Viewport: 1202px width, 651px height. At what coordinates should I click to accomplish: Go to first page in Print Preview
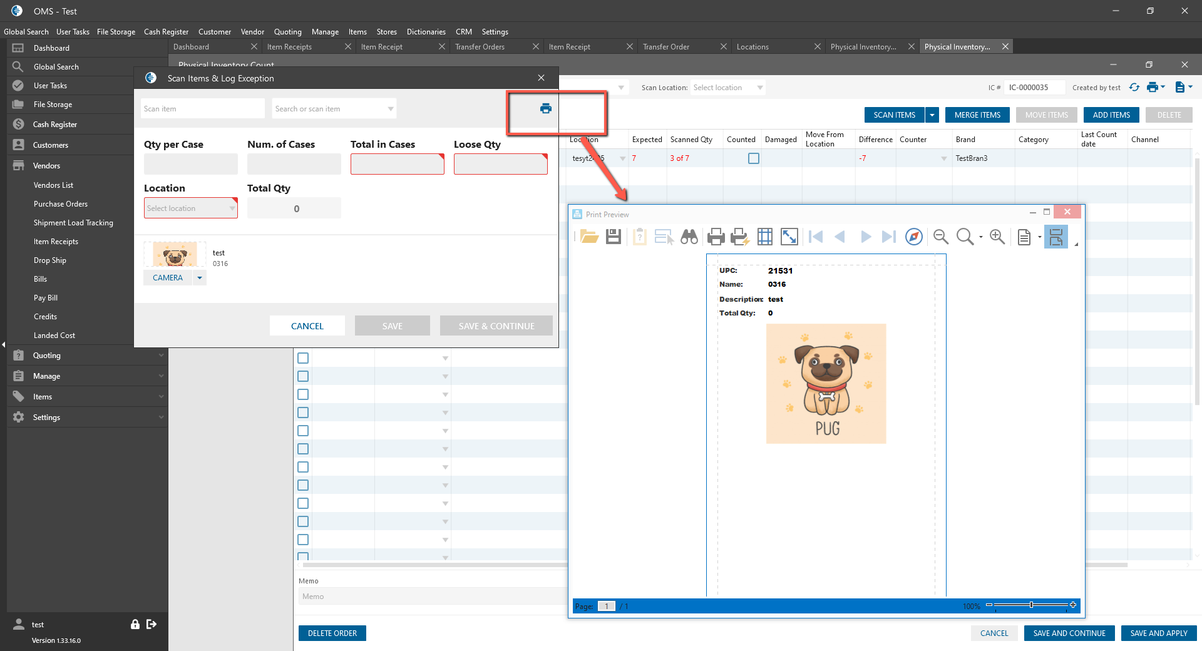(x=816, y=237)
